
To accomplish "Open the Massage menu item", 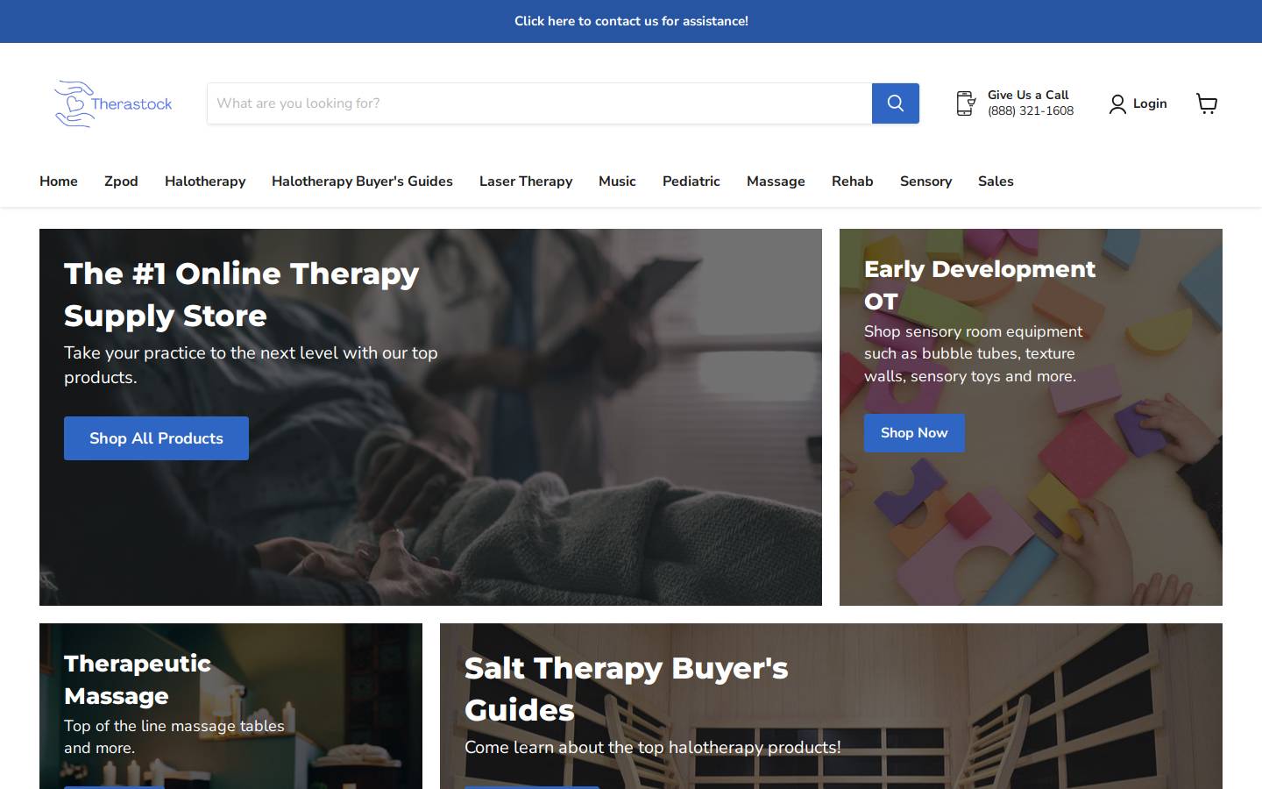I will (x=776, y=181).
